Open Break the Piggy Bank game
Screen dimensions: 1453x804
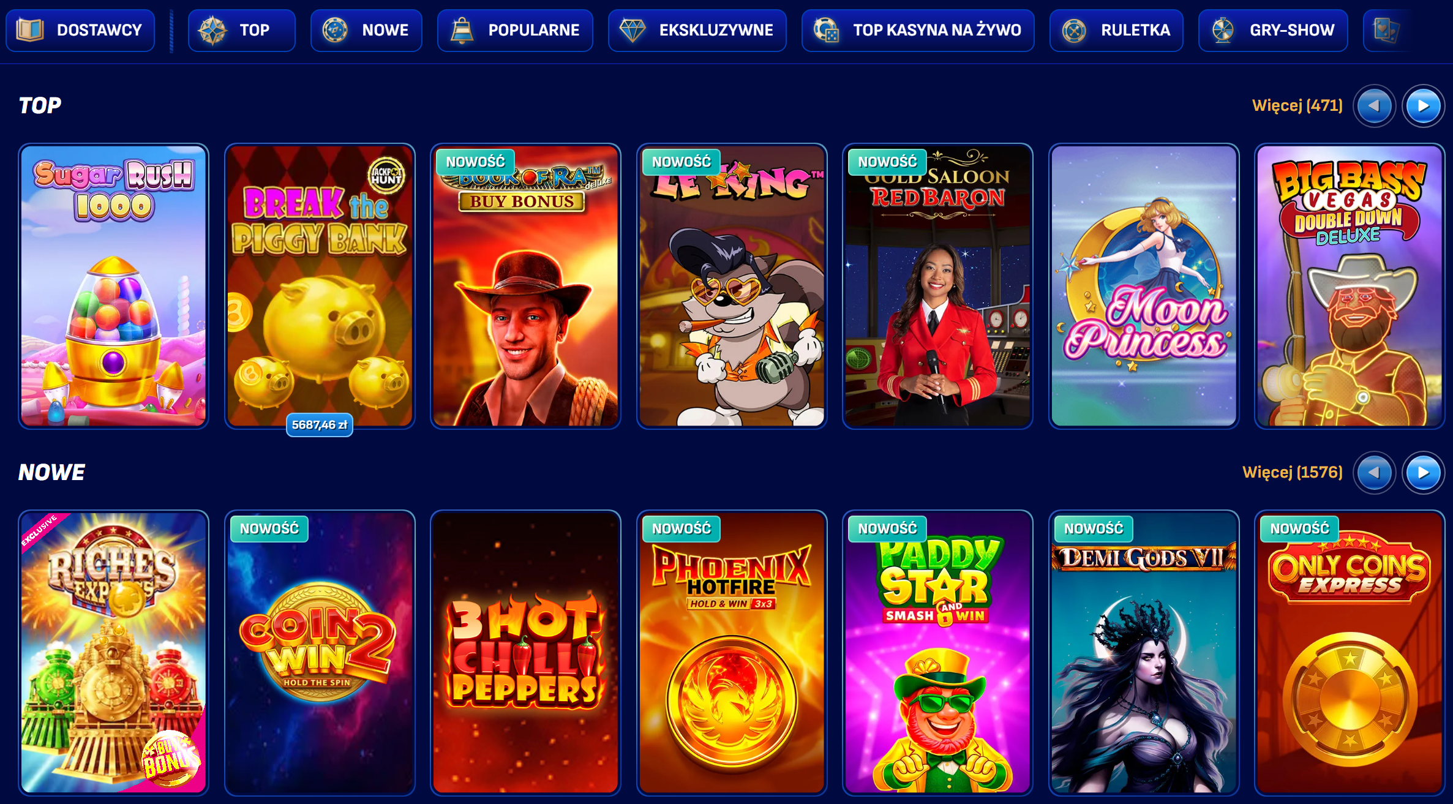tap(320, 286)
